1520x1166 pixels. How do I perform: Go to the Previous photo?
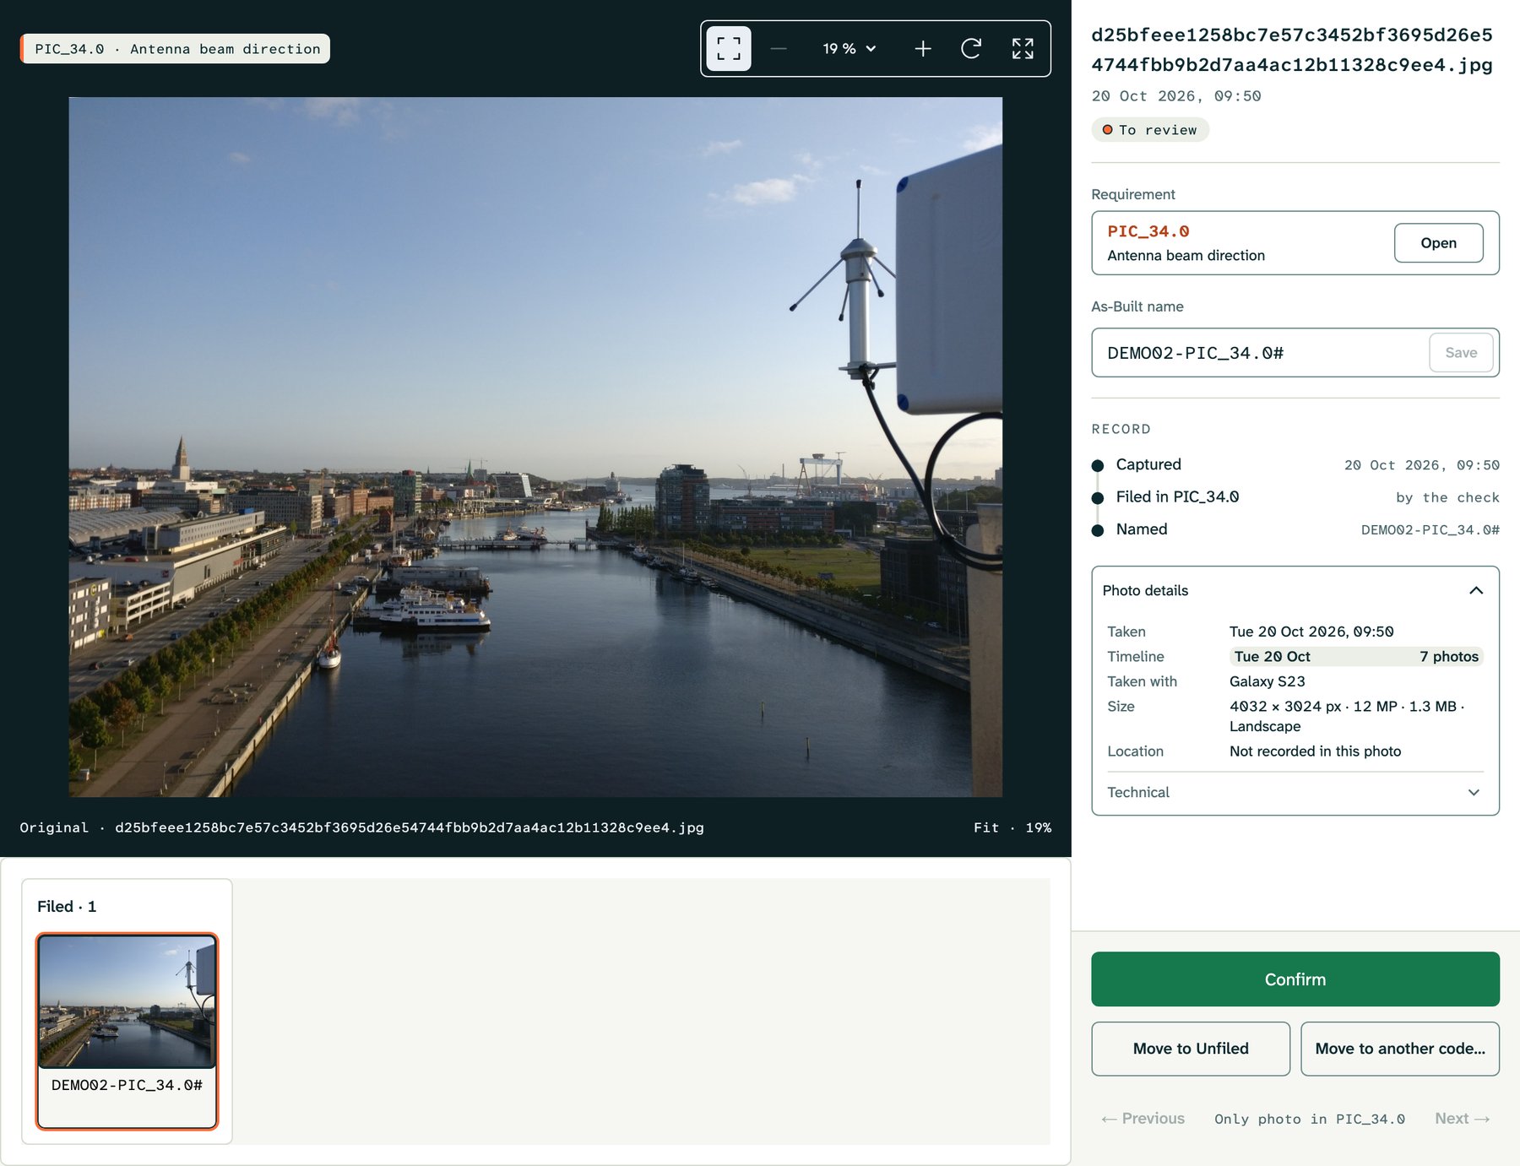click(x=1143, y=1119)
